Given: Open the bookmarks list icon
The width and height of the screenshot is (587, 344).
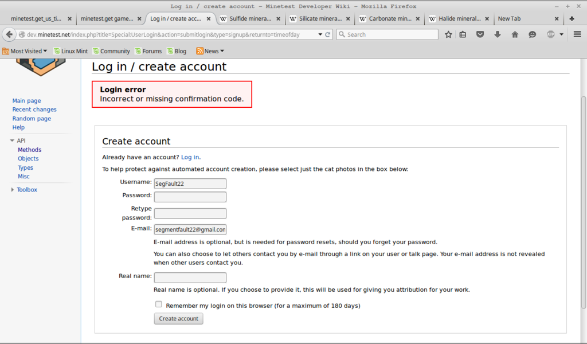Looking at the screenshot, I should tap(463, 34).
